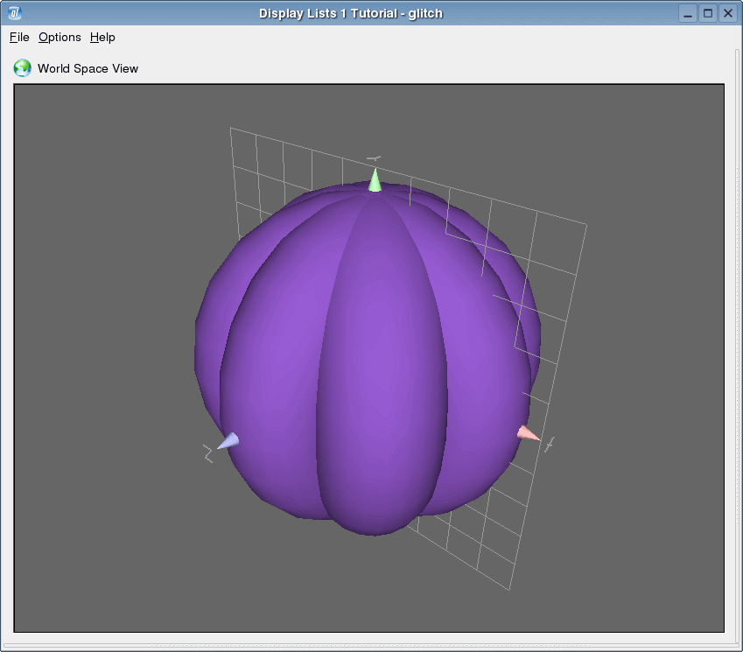743x652 pixels.
Task: Click the X axis letter label
Action: (x=550, y=445)
